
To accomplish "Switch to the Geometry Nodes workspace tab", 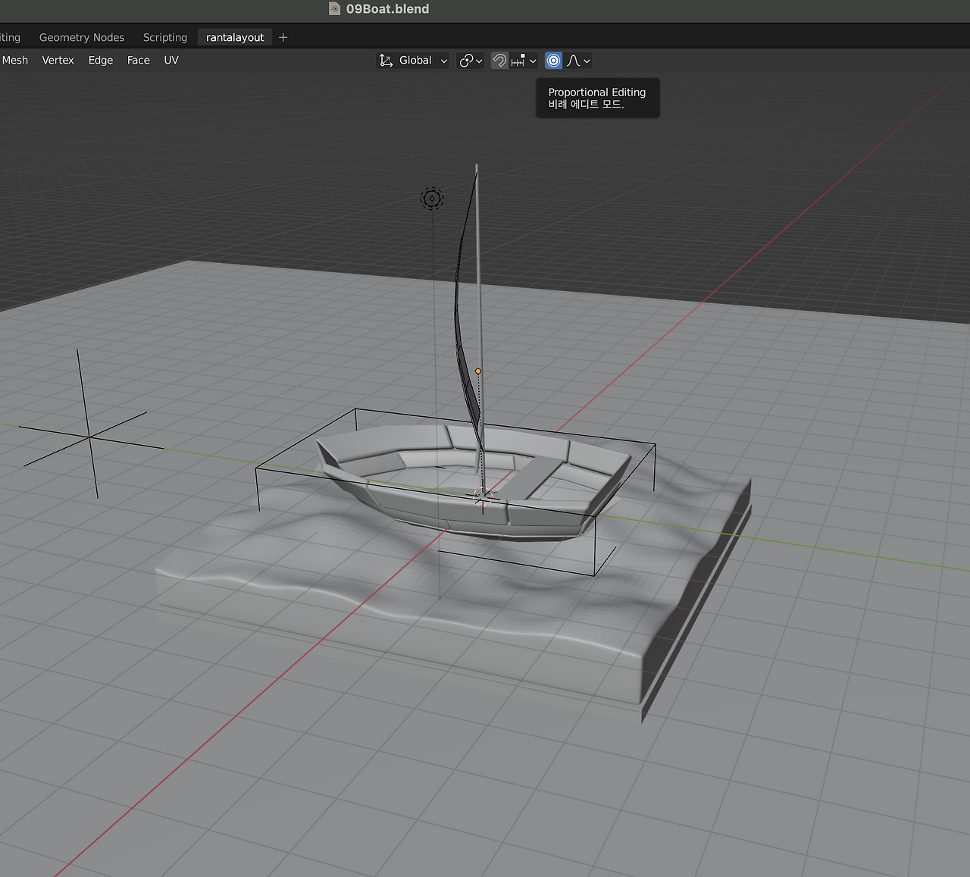I will click(x=82, y=37).
